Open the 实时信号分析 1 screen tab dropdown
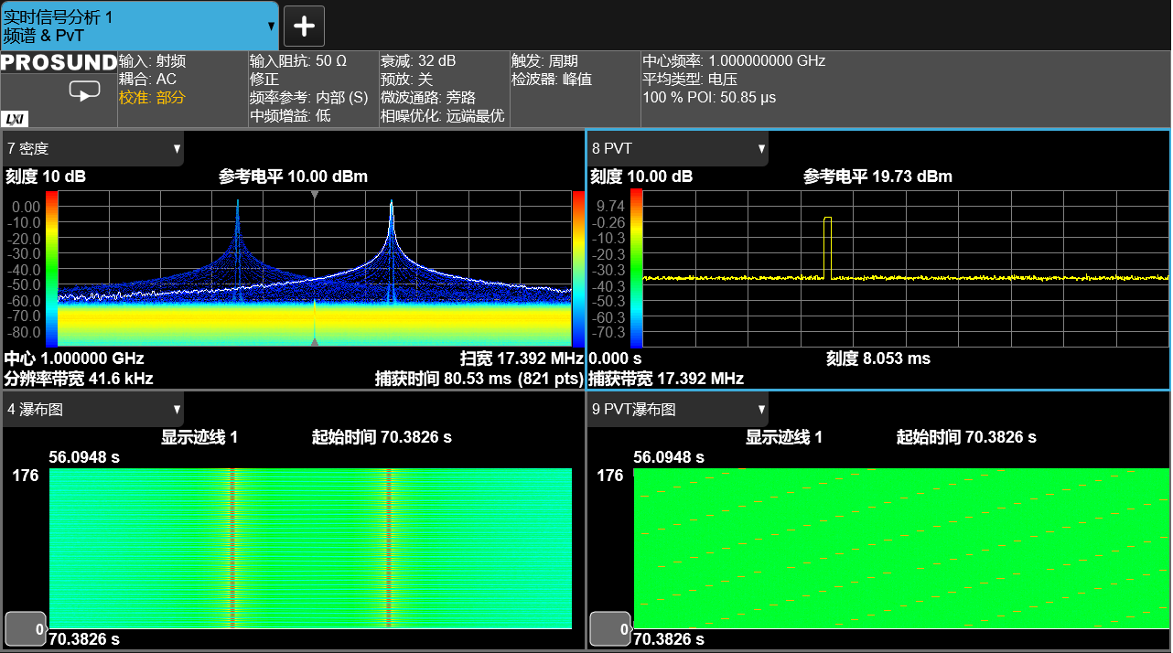 coord(271,27)
